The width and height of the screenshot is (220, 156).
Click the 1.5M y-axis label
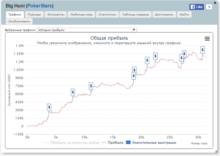(19, 46)
